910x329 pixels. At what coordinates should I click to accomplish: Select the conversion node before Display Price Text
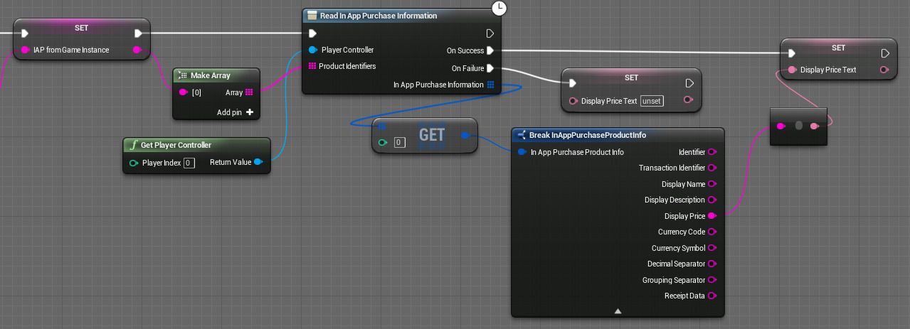[x=799, y=126]
